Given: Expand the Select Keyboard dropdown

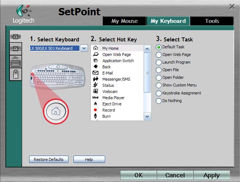Looking at the screenshot, I should pyautogui.click(x=84, y=48).
